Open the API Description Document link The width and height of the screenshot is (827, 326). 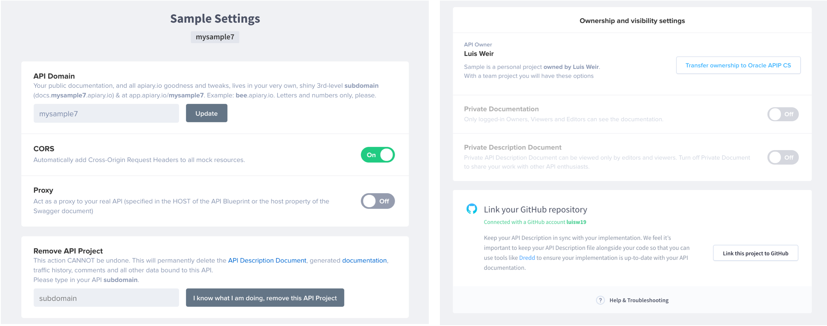click(267, 260)
